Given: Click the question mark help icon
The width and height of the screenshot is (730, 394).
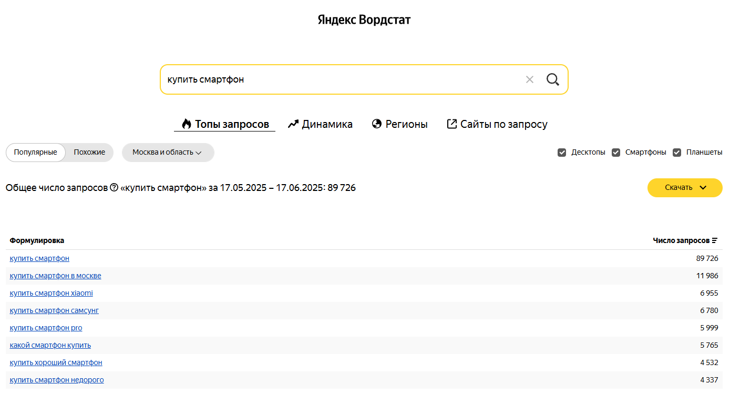Looking at the screenshot, I should 114,188.
